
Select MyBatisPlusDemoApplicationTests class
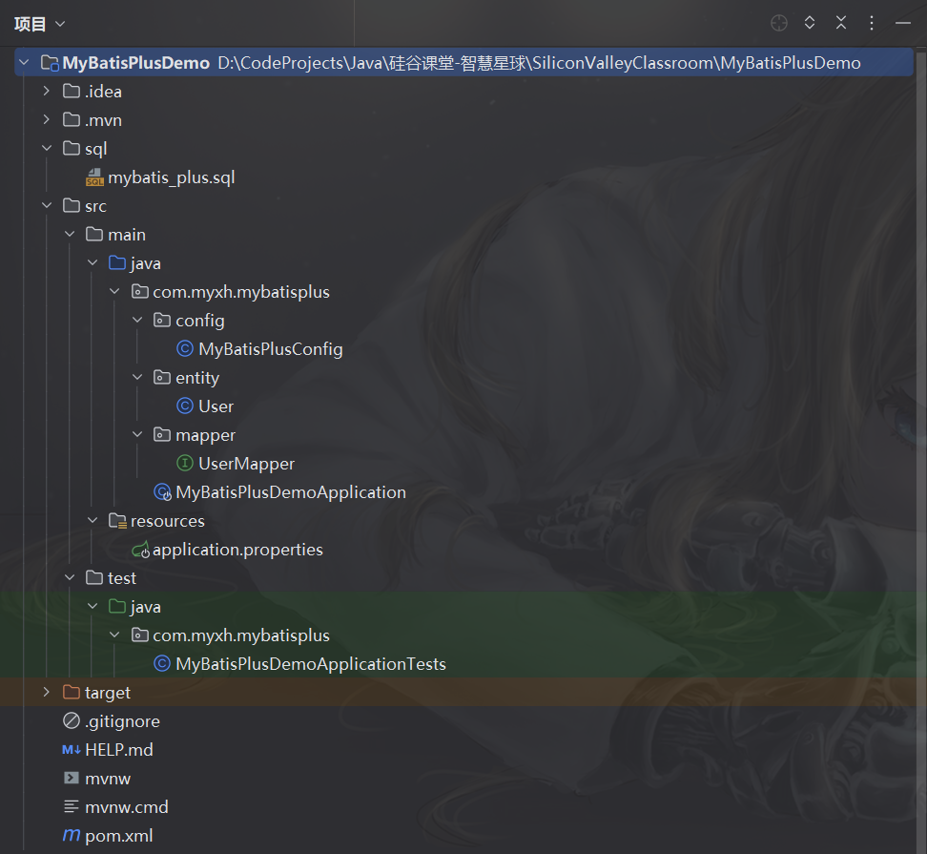point(311,663)
